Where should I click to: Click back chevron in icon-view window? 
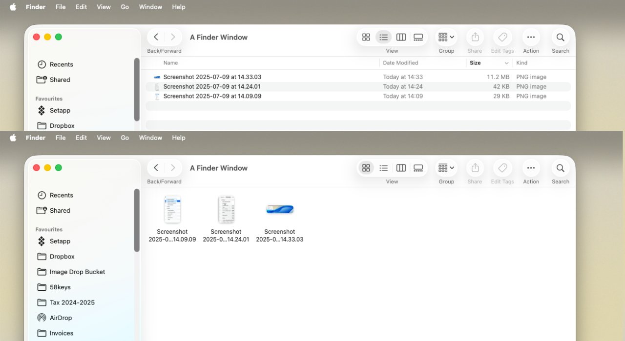(x=156, y=168)
